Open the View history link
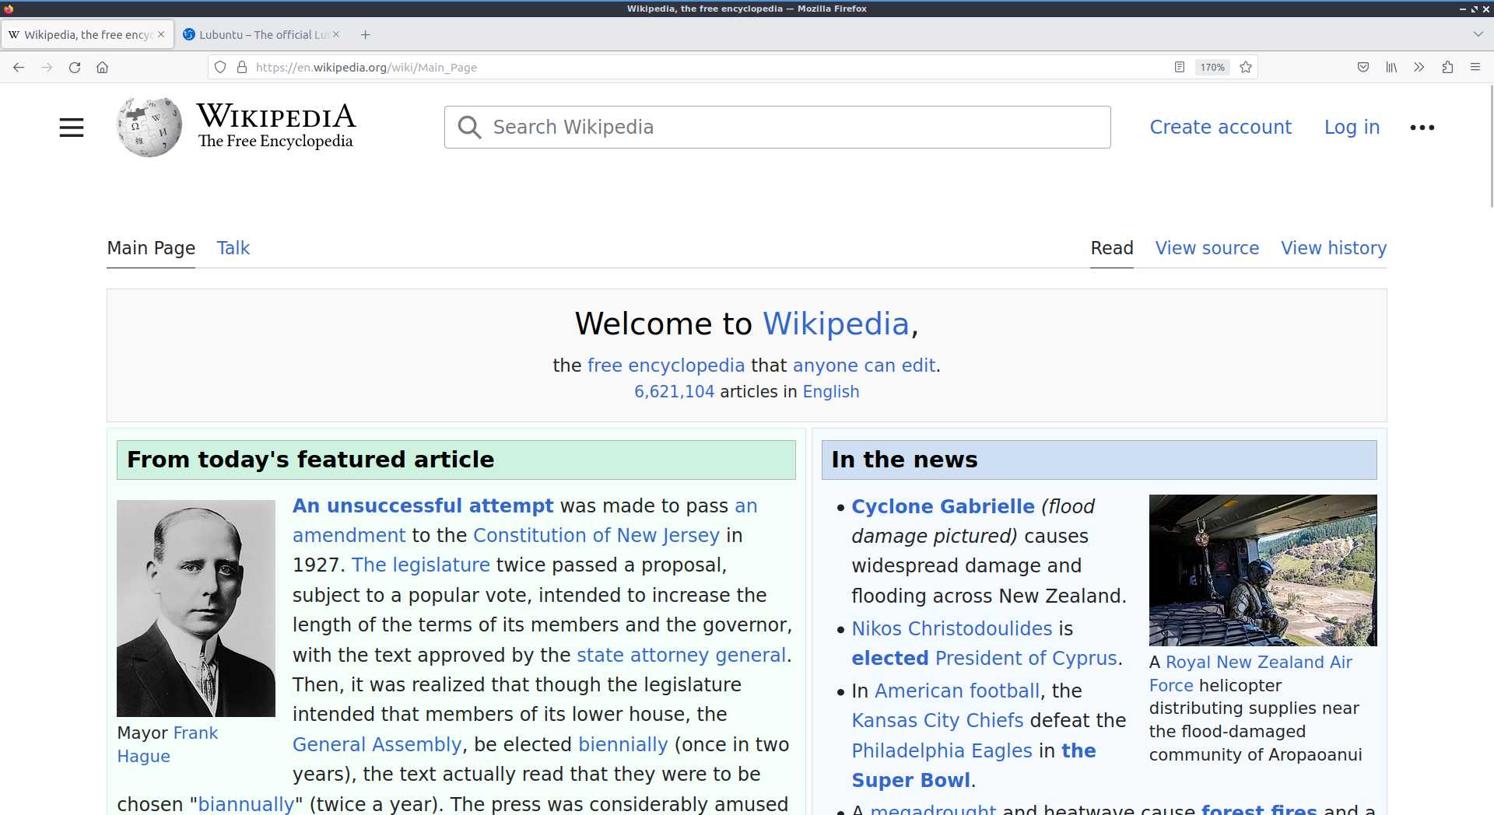This screenshot has height=815, width=1494. tap(1334, 248)
